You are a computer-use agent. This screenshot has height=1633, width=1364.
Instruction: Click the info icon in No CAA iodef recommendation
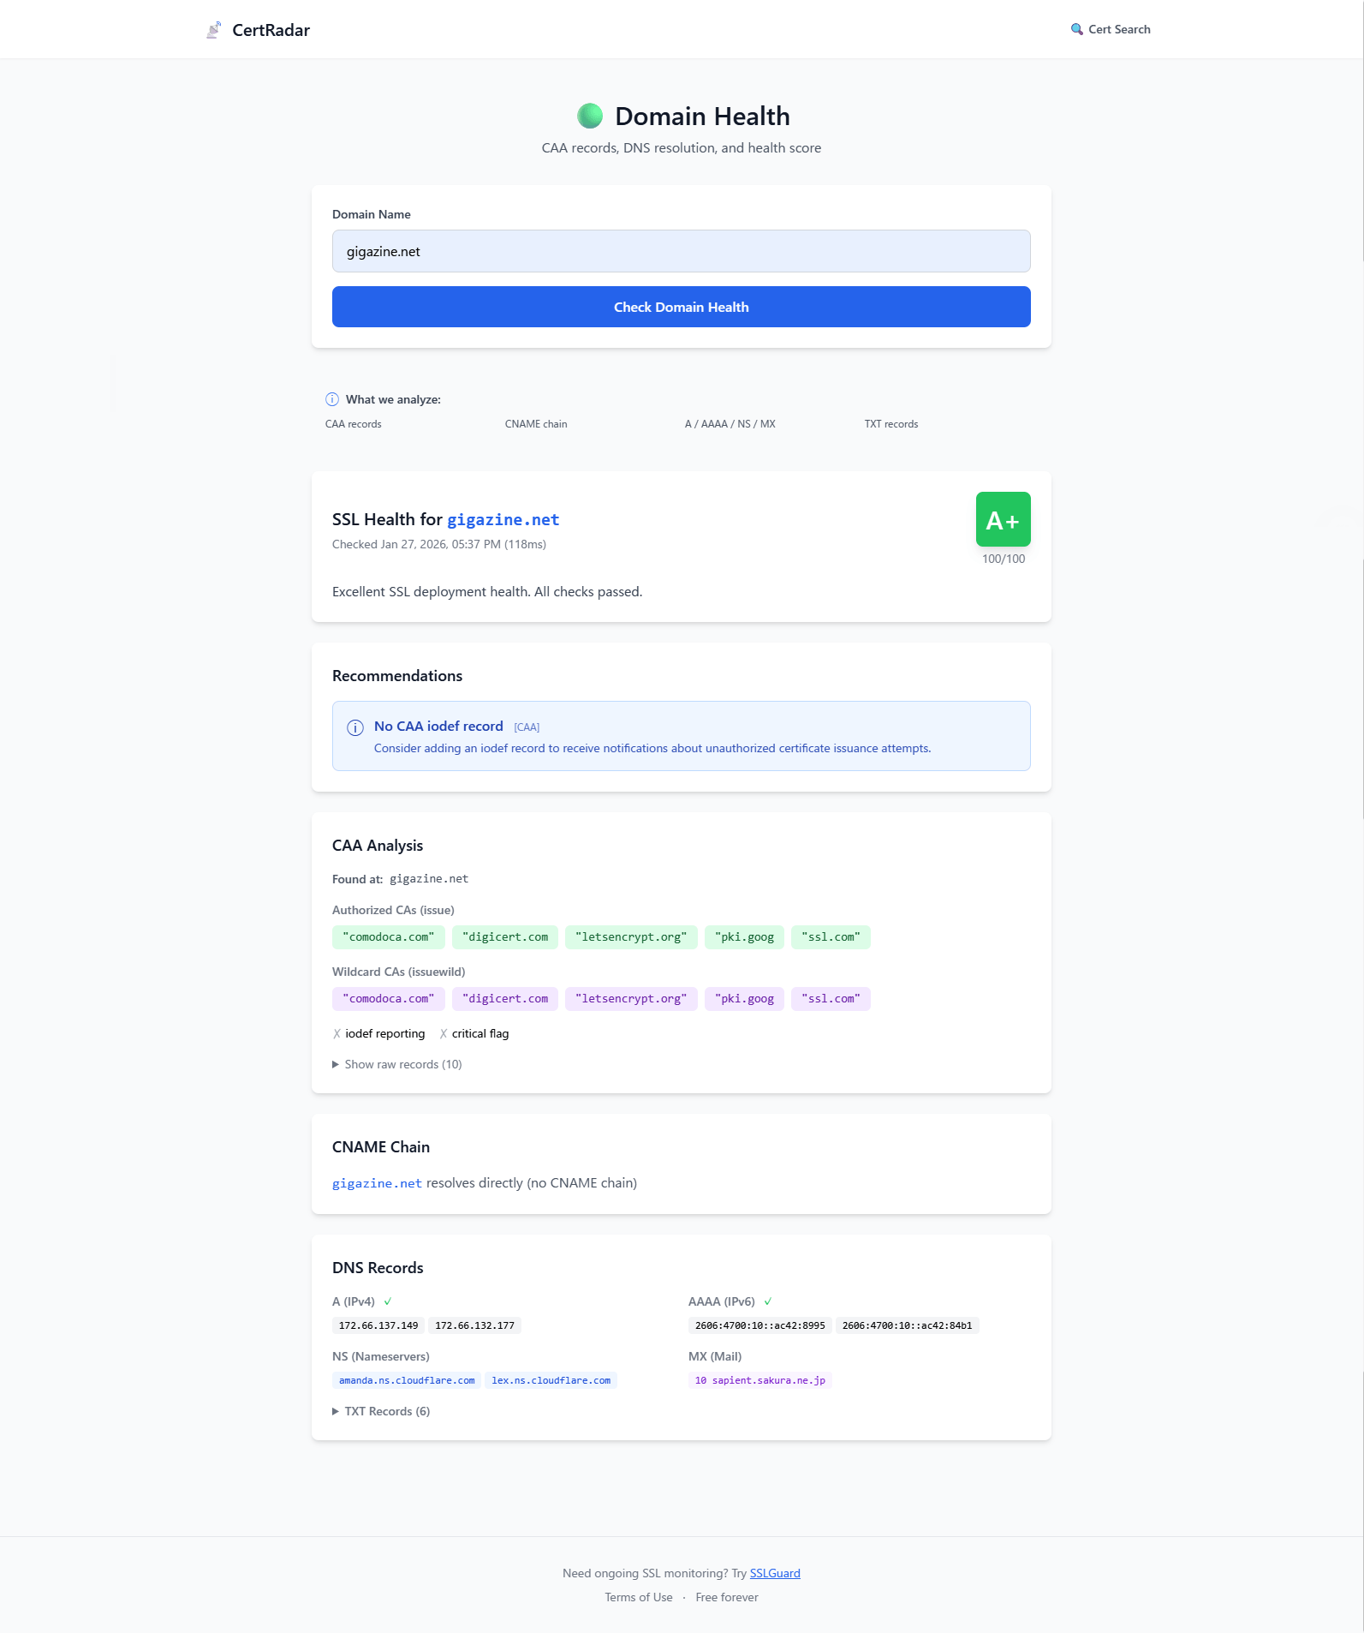coord(355,727)
